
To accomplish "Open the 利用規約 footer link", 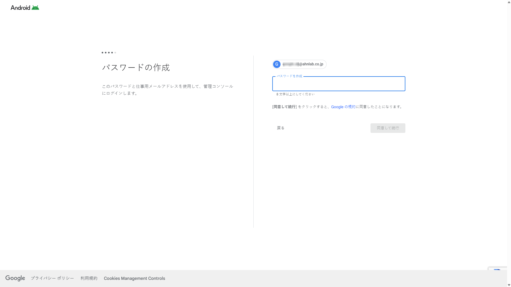I will coord(89,278).
